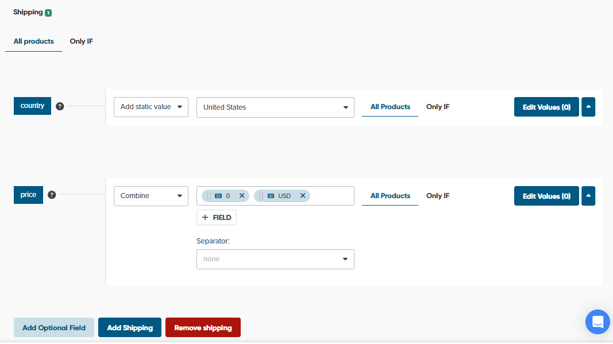The width and height of the screenshot is (613, 344).
Task: Open the Separator dropdown showing none
Action: [275, 259]
